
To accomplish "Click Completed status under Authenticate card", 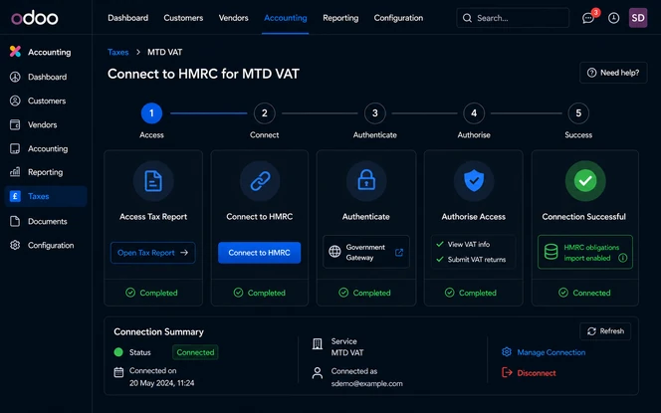I will (x=365, y=293).
